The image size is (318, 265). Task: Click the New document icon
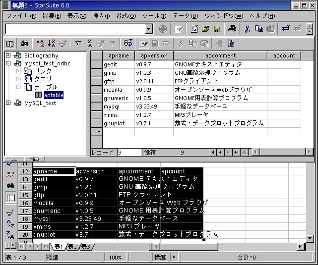tap(194, 29)
